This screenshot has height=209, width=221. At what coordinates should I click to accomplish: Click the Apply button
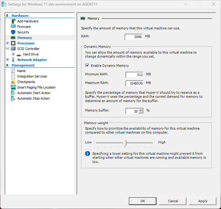coord(203,201)
